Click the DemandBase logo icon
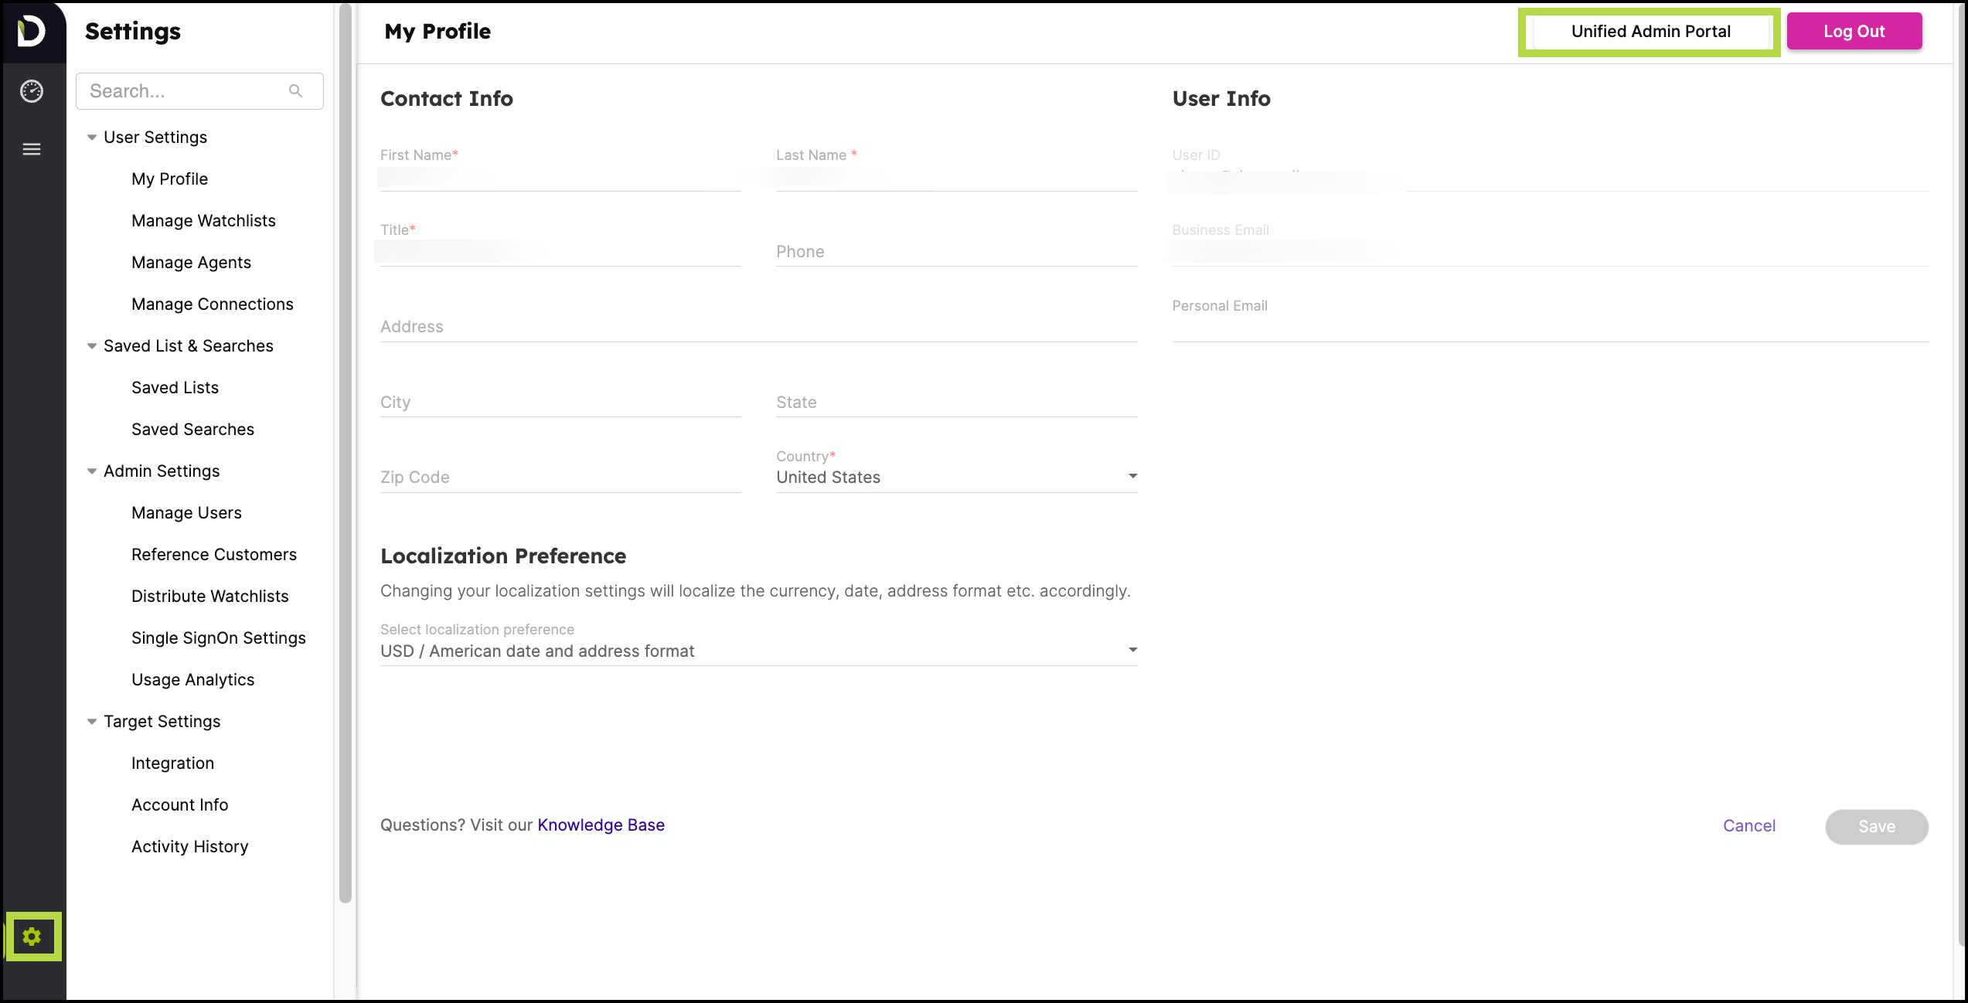This screenshot has height=1003, width=1968. coord(32,32)
